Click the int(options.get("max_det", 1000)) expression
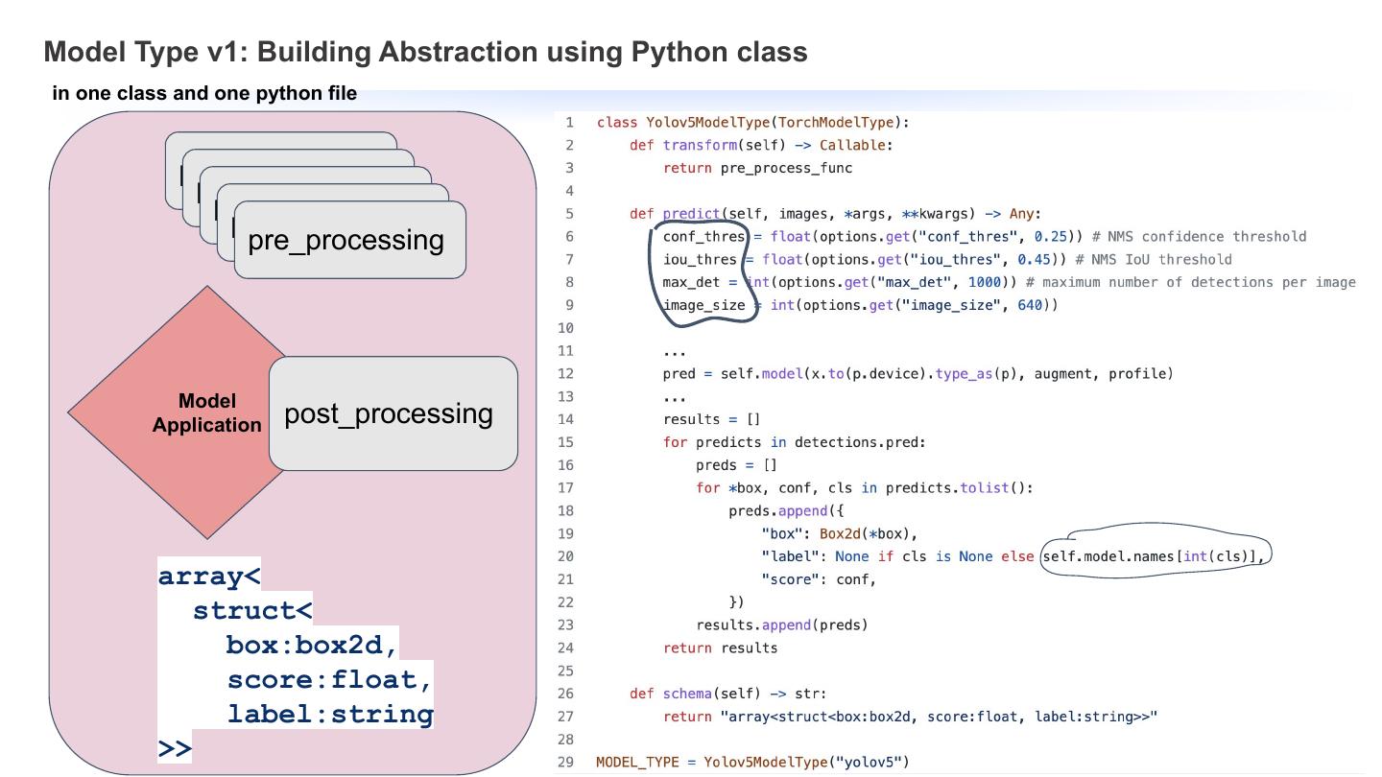The image size is (1382, 777). coord(881,282)
